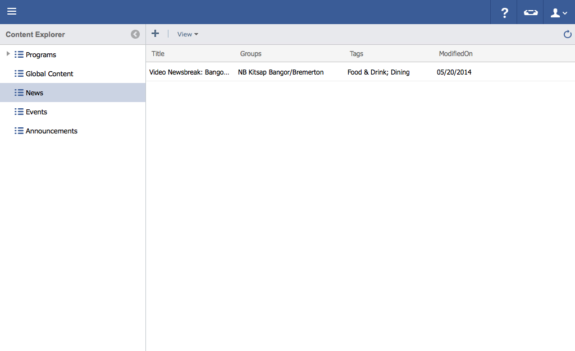This screenshot has width=575, height=351.
Task: Click the phone support icon
Action: pos(531,13)
